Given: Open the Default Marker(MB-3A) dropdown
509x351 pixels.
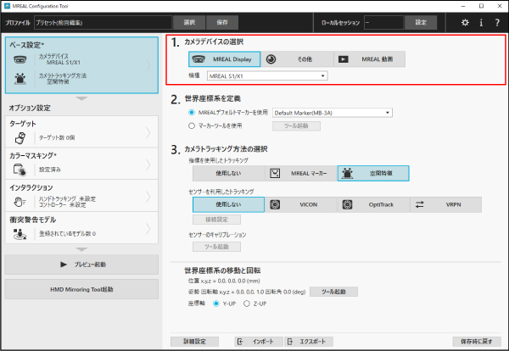Looking at the screenshot, I should coord(333,113).
